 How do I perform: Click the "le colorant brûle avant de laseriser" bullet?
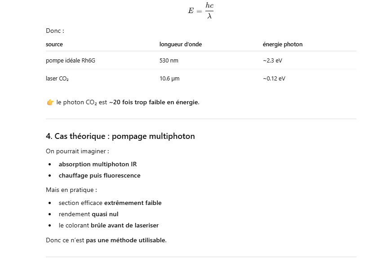tap(108, 225)
